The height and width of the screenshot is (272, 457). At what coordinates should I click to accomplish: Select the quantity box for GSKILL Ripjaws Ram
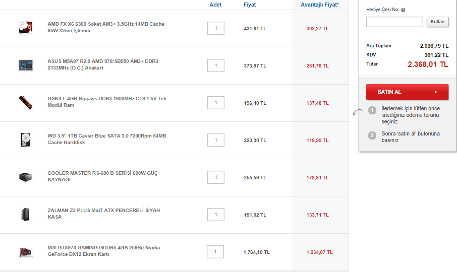[216, 103]
